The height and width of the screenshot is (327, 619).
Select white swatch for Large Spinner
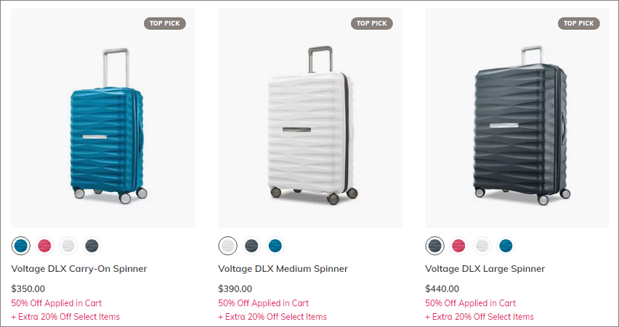[482, 246]
